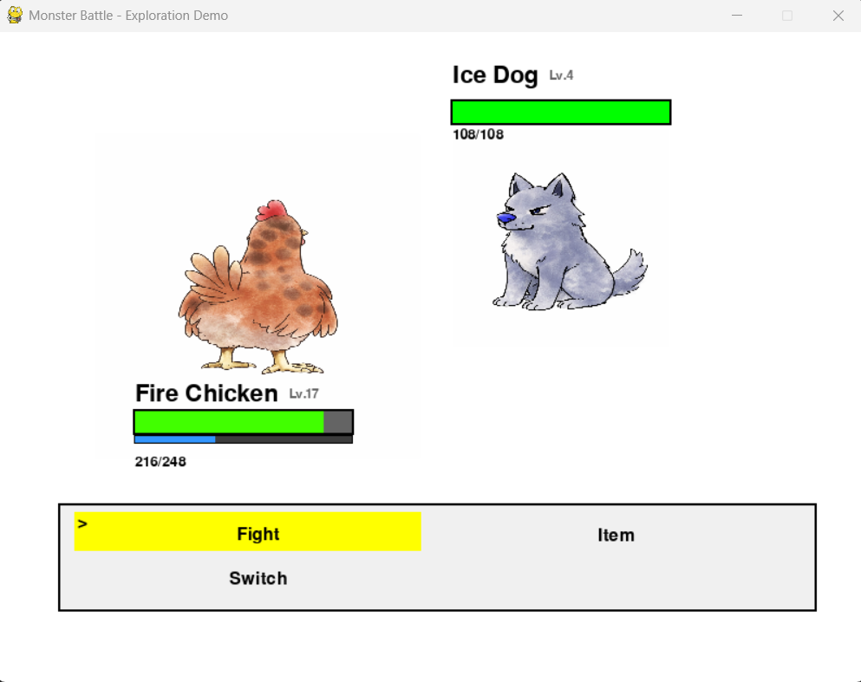
Task: Choose the Item menu option
Action: (x=616, y=535)
